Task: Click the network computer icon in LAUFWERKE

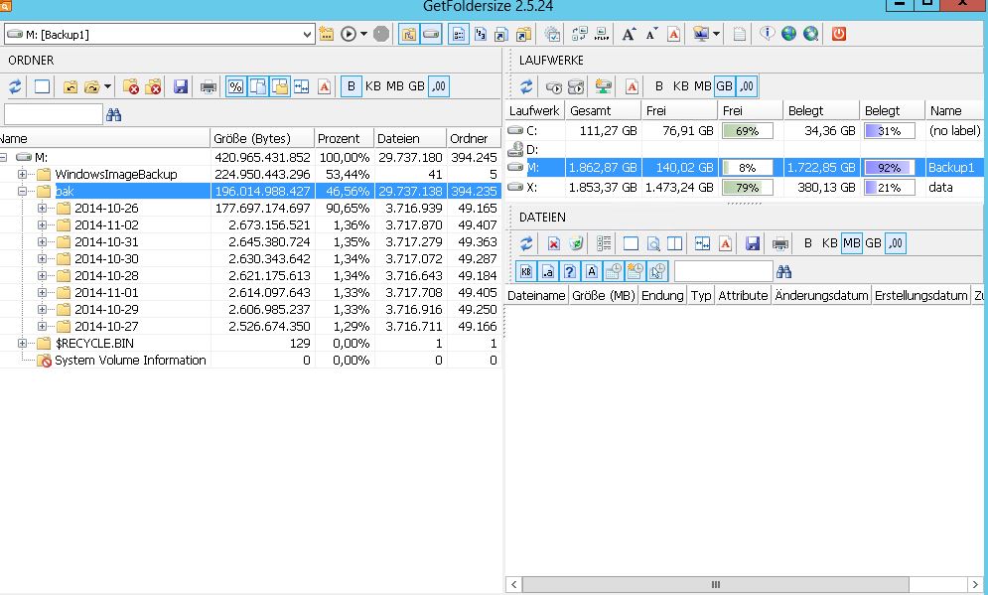Action: 603,86
